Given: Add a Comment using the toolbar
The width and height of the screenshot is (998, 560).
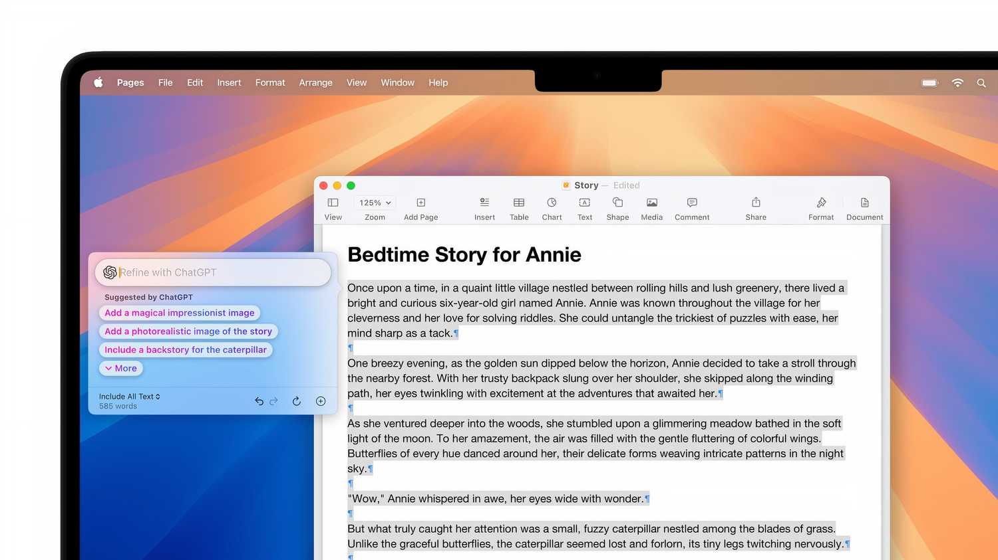Looking at the screenshot, I should pos(692,207).
